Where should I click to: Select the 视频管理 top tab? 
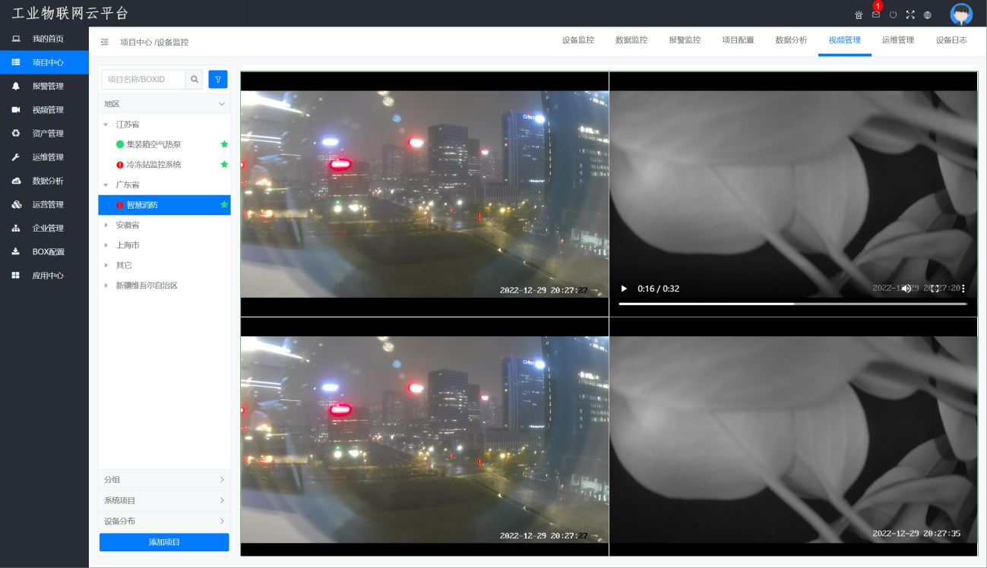845,40
